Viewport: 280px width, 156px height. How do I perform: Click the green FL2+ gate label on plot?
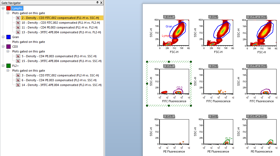pyautogui.click(x=229, y=138)
